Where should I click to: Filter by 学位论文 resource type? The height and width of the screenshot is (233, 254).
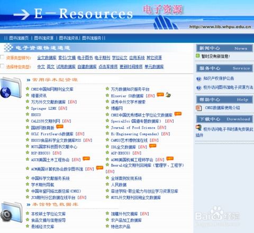point(120,58)
